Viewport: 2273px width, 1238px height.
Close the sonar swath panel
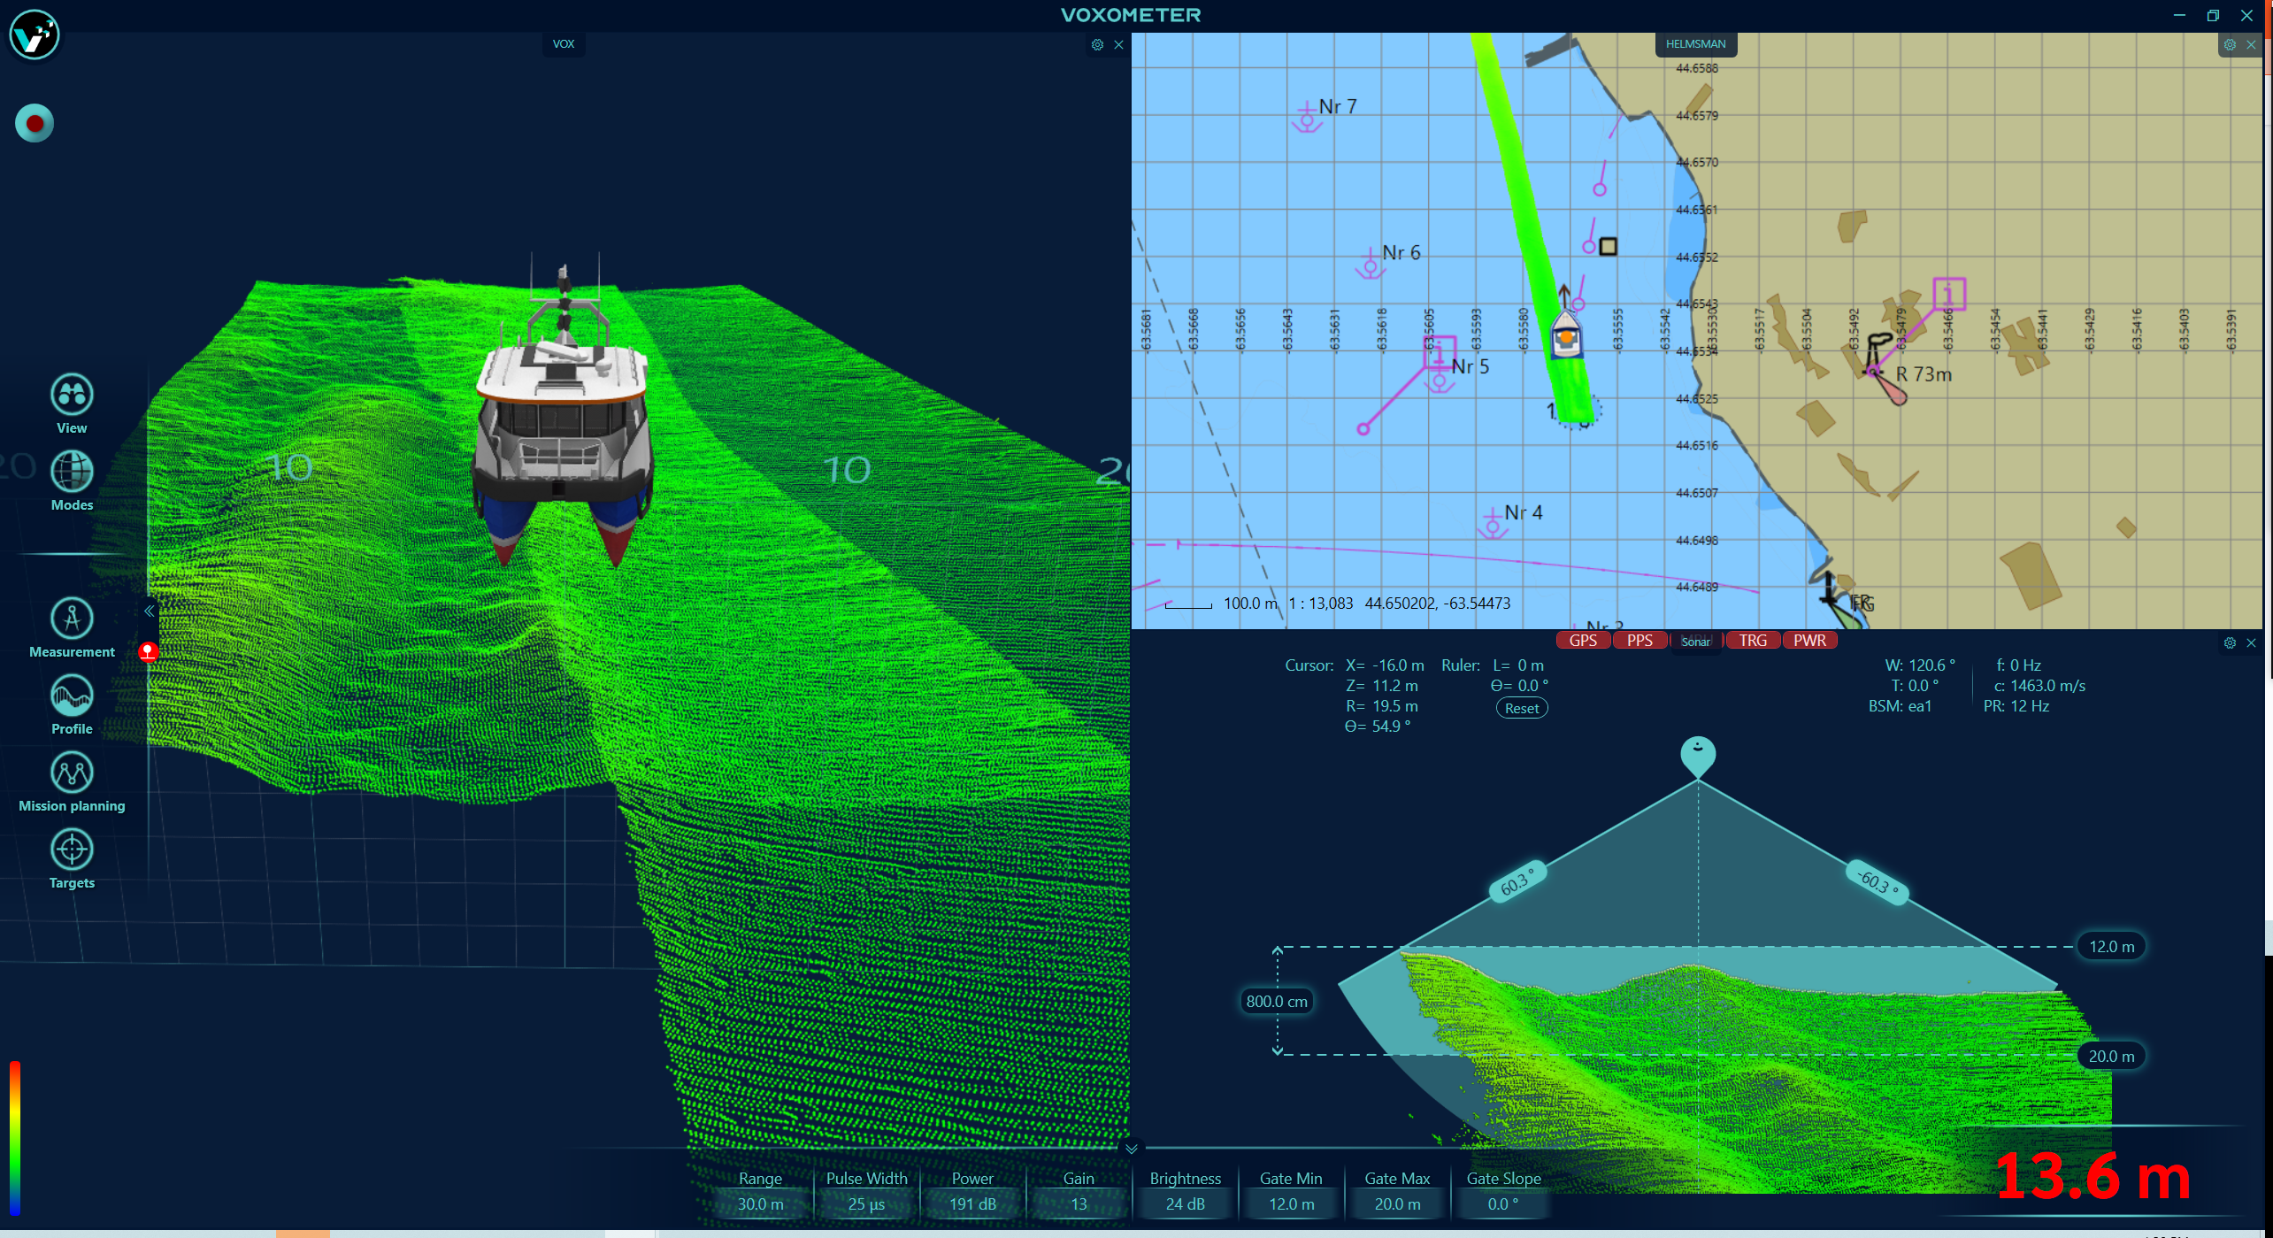pyautogui.click(x=2251, y=643)
